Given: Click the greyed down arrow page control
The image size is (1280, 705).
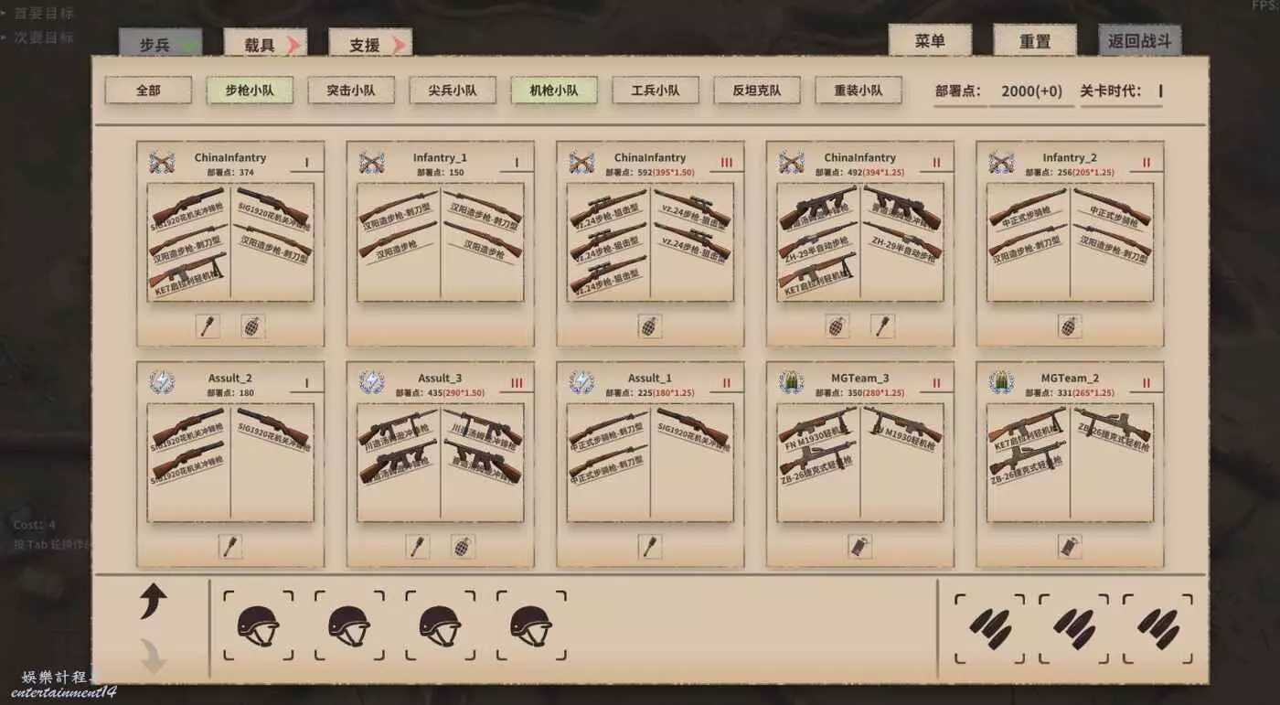Looking at the screenshot, I should [153, 656].
